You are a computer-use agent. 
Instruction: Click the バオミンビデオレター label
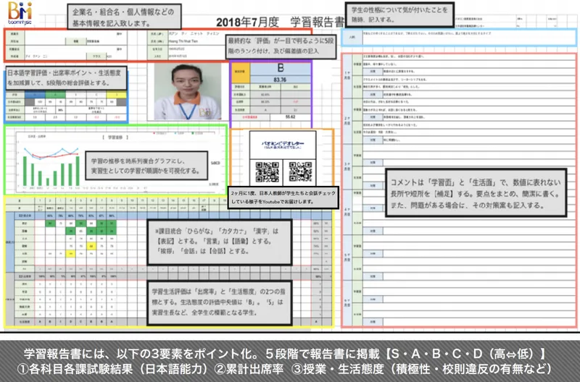pos(283,144)
